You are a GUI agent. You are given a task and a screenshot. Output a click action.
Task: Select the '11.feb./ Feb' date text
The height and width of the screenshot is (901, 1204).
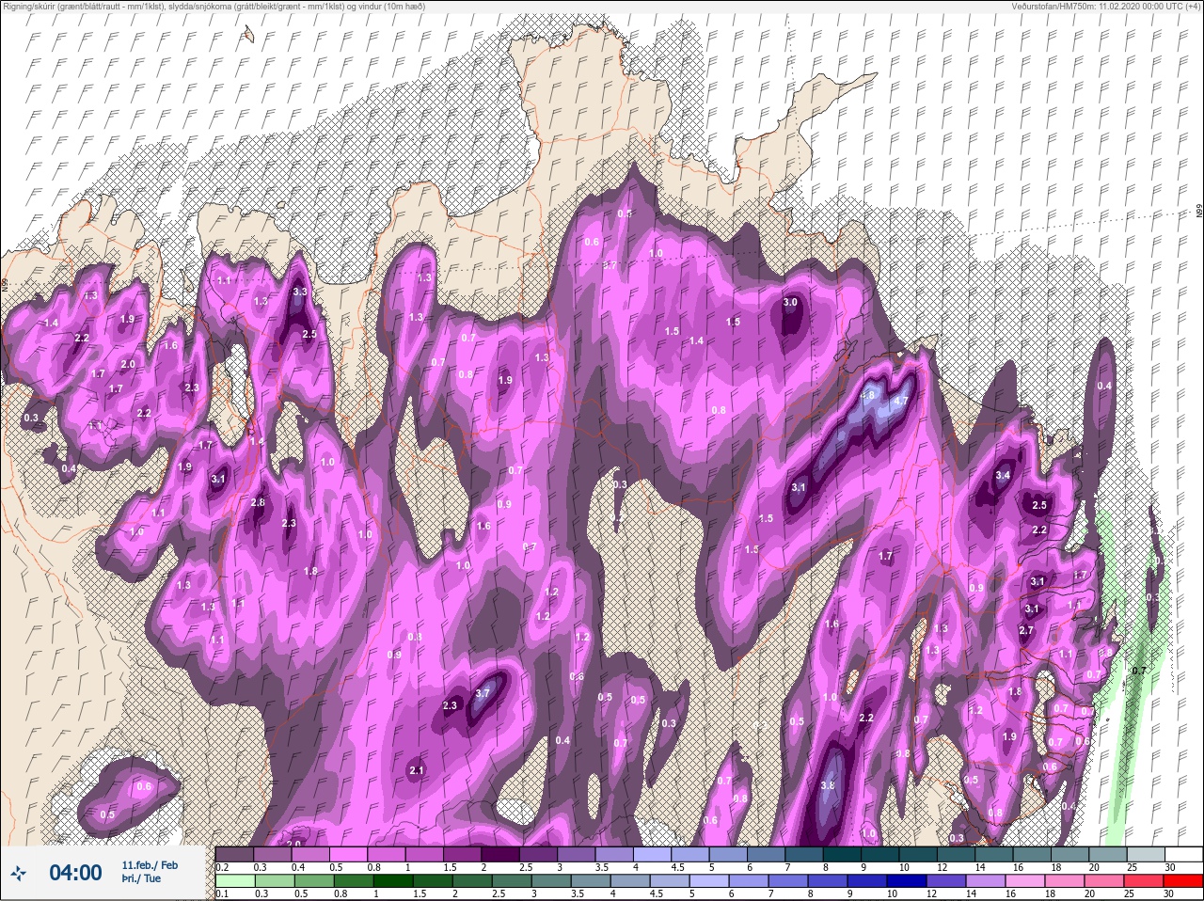(150, 865)
